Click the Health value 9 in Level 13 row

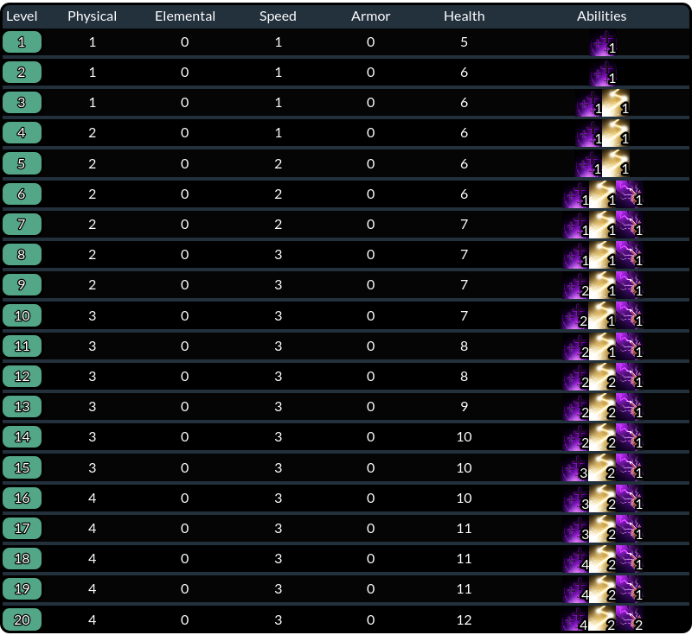point(465,406)
